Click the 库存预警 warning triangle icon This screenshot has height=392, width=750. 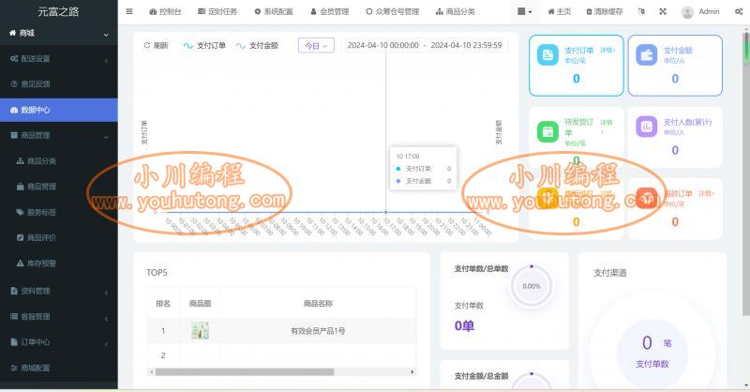20,264
